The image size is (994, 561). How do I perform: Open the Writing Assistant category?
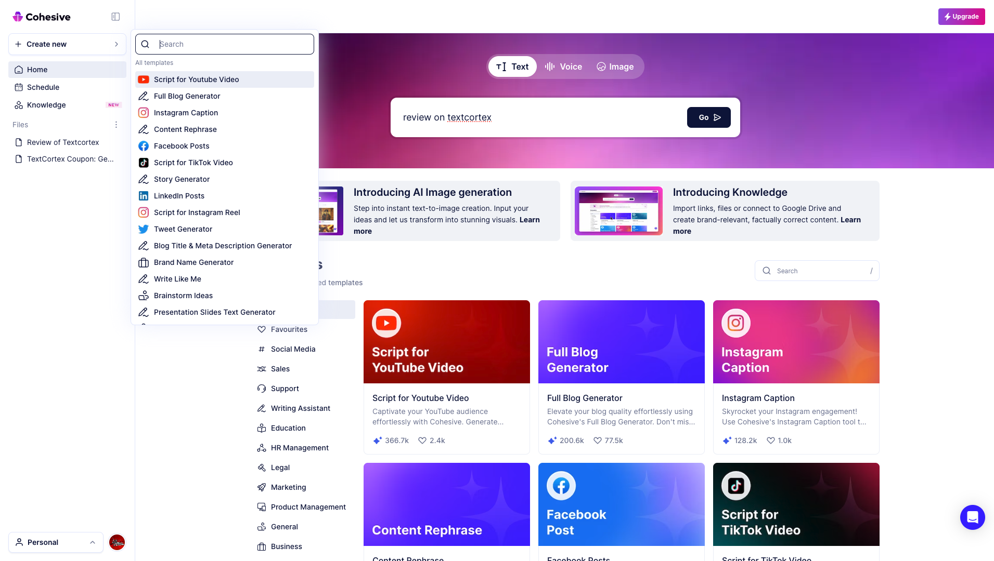point(300,408)
